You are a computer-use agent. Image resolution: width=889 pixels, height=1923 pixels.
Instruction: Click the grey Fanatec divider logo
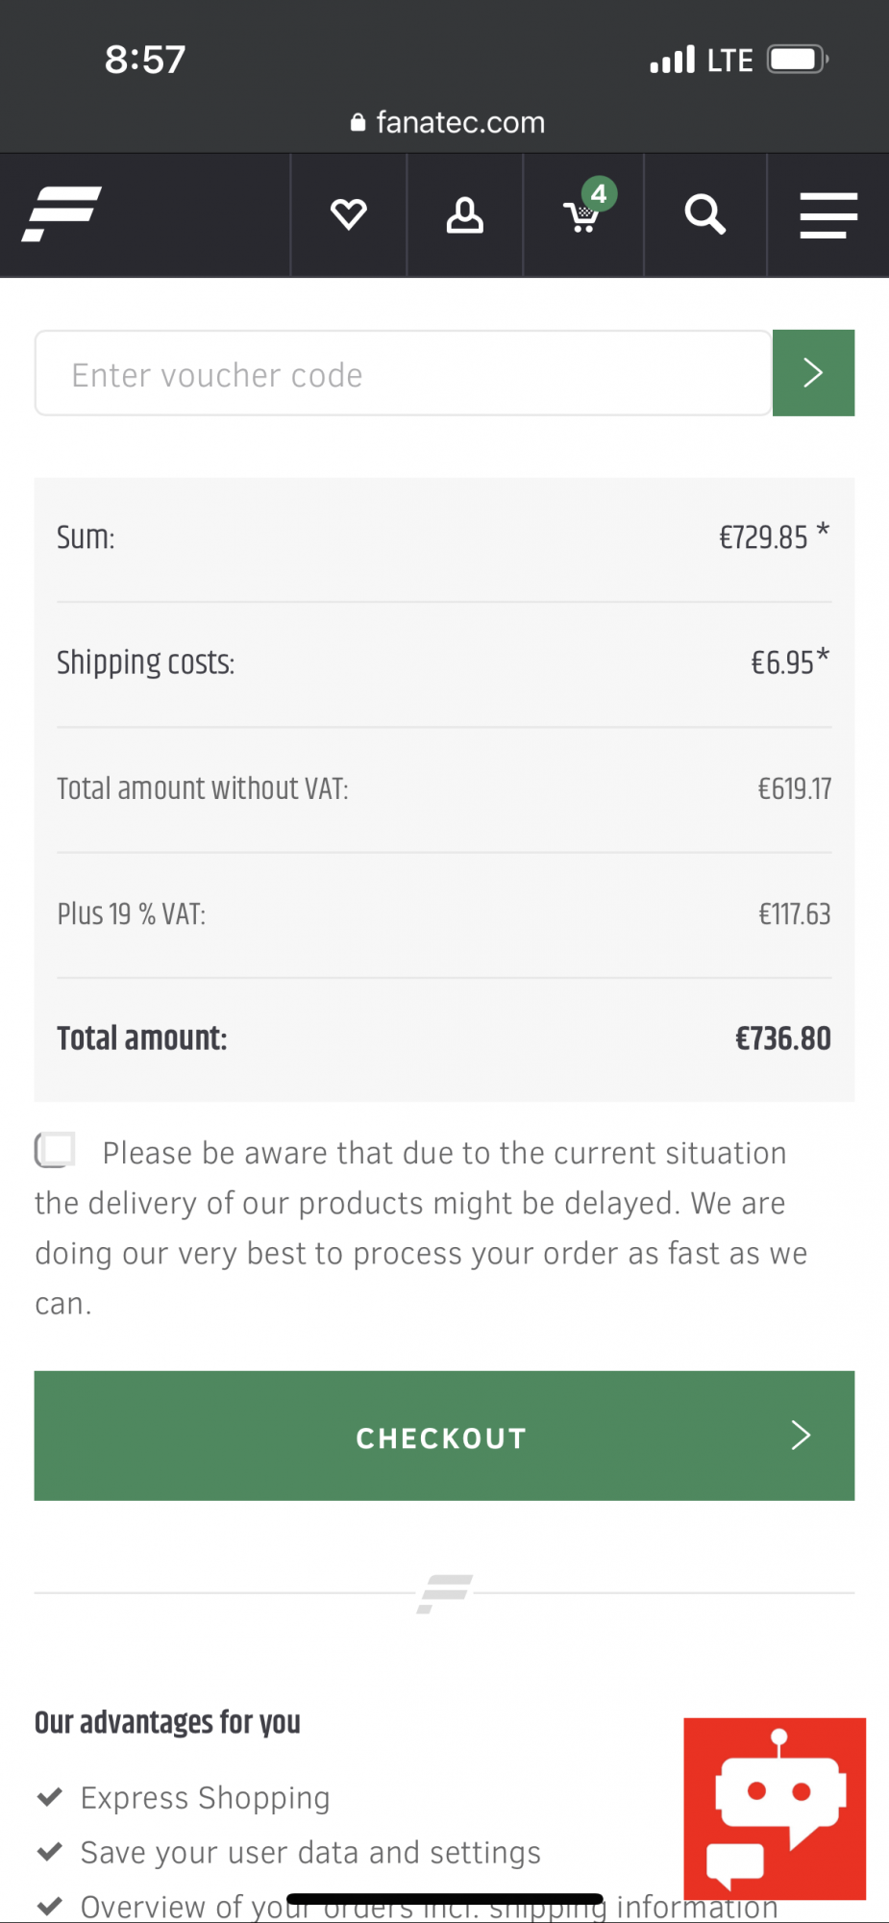pyautogui.click(x=444, y=1593)
